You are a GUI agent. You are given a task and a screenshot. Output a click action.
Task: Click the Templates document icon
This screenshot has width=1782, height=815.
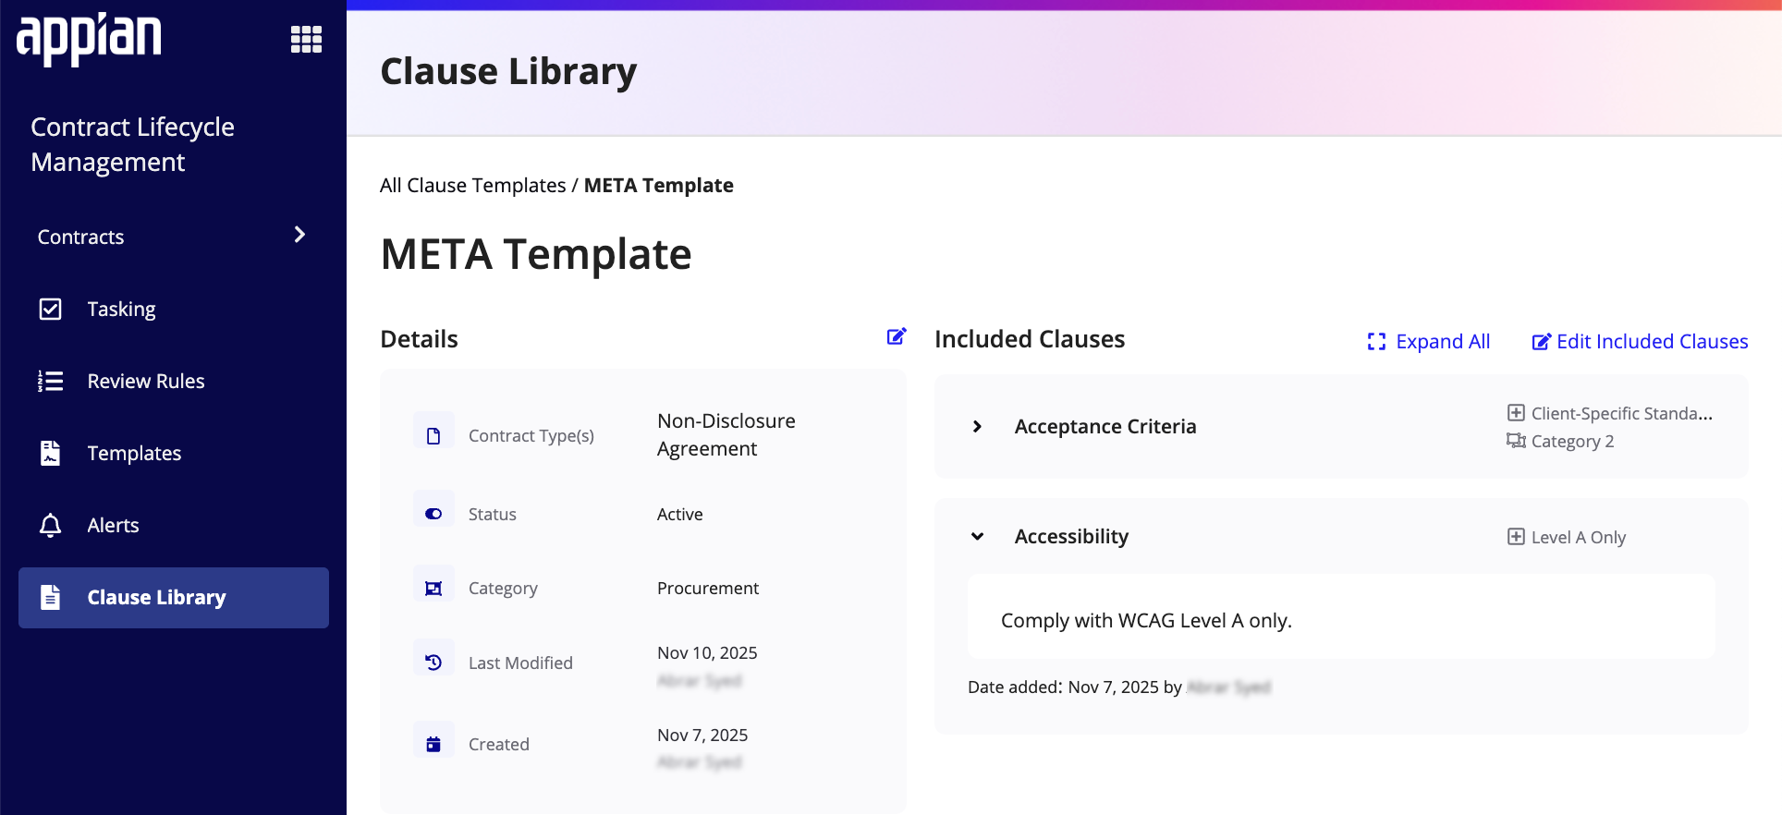click(x=51, y=453)
